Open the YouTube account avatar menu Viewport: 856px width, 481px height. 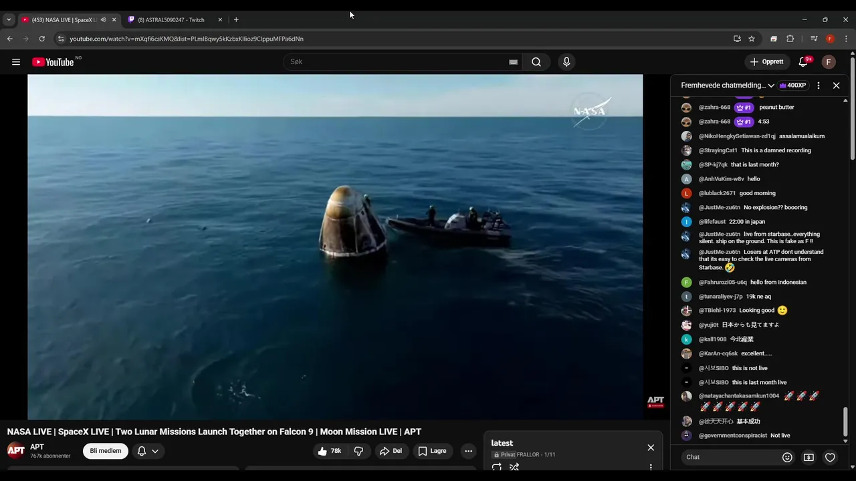[829, 62]
